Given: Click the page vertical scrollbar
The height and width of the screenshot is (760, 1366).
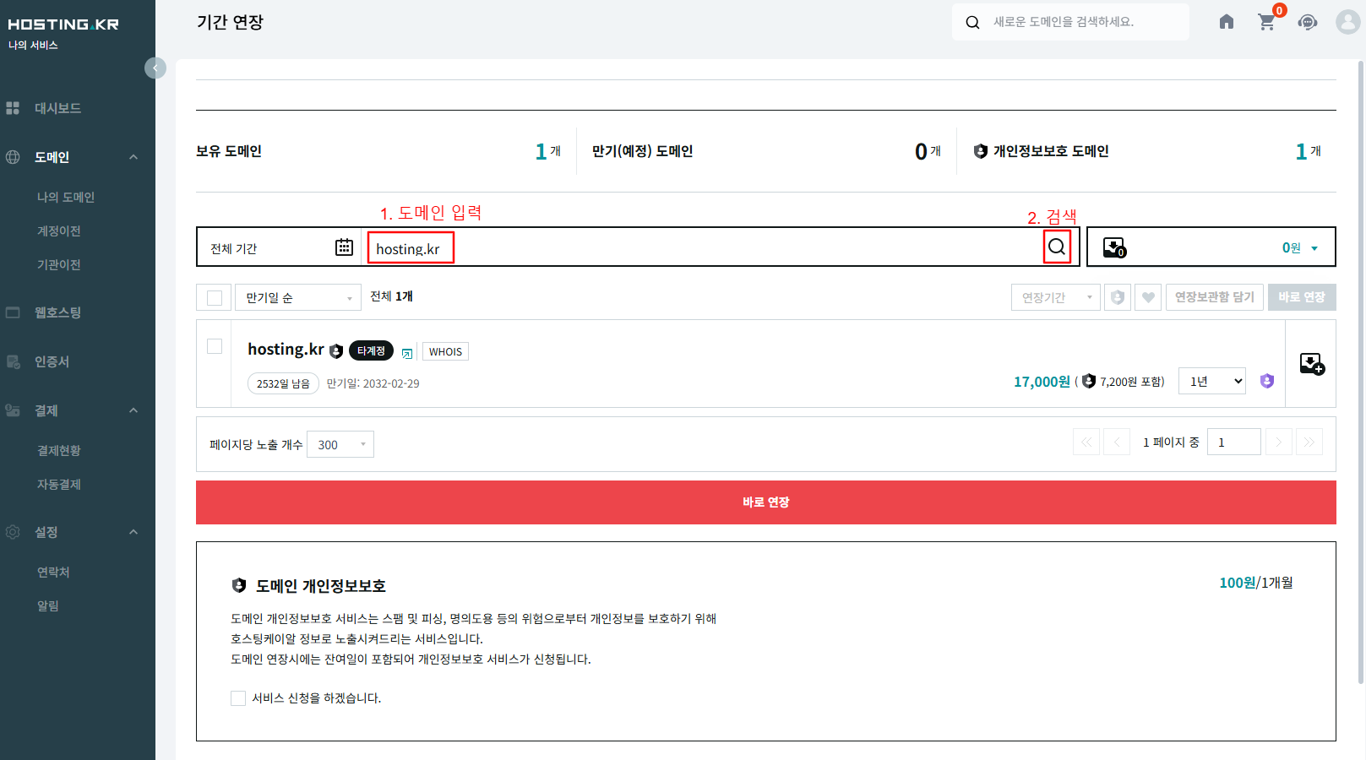Looking at the screenshot, I should point(1360,372).
